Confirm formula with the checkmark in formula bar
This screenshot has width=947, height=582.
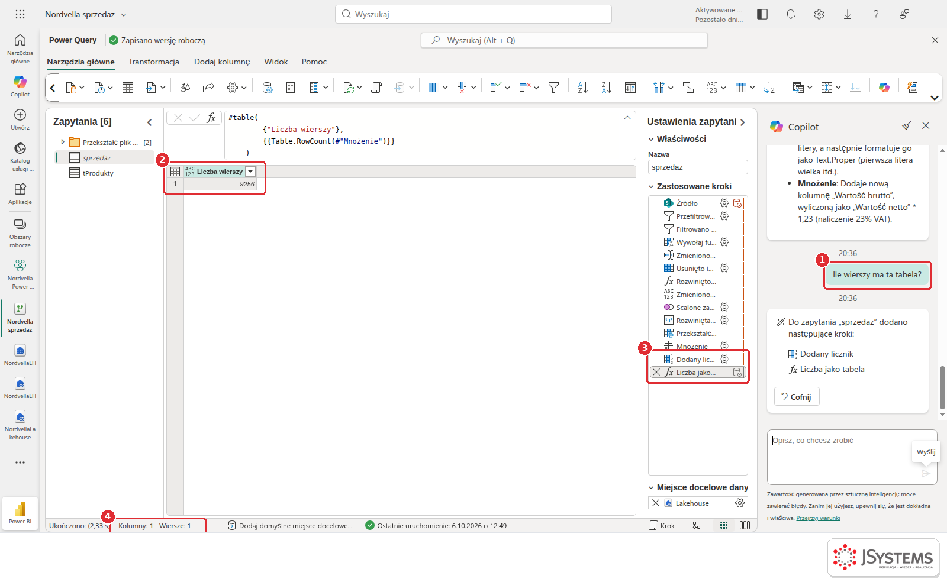coord(195,118)
